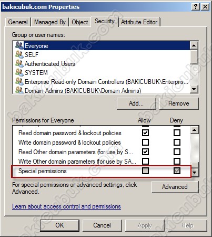Open the Attribute Editor tab
The width and height of the screenshot is (212, 237).
point(139,22)
